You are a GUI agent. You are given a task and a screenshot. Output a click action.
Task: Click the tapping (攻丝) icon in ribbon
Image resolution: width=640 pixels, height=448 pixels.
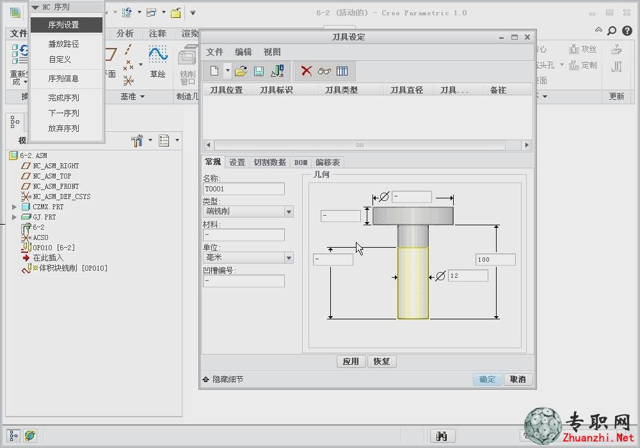pyautogui.click(x=574, y=49)
